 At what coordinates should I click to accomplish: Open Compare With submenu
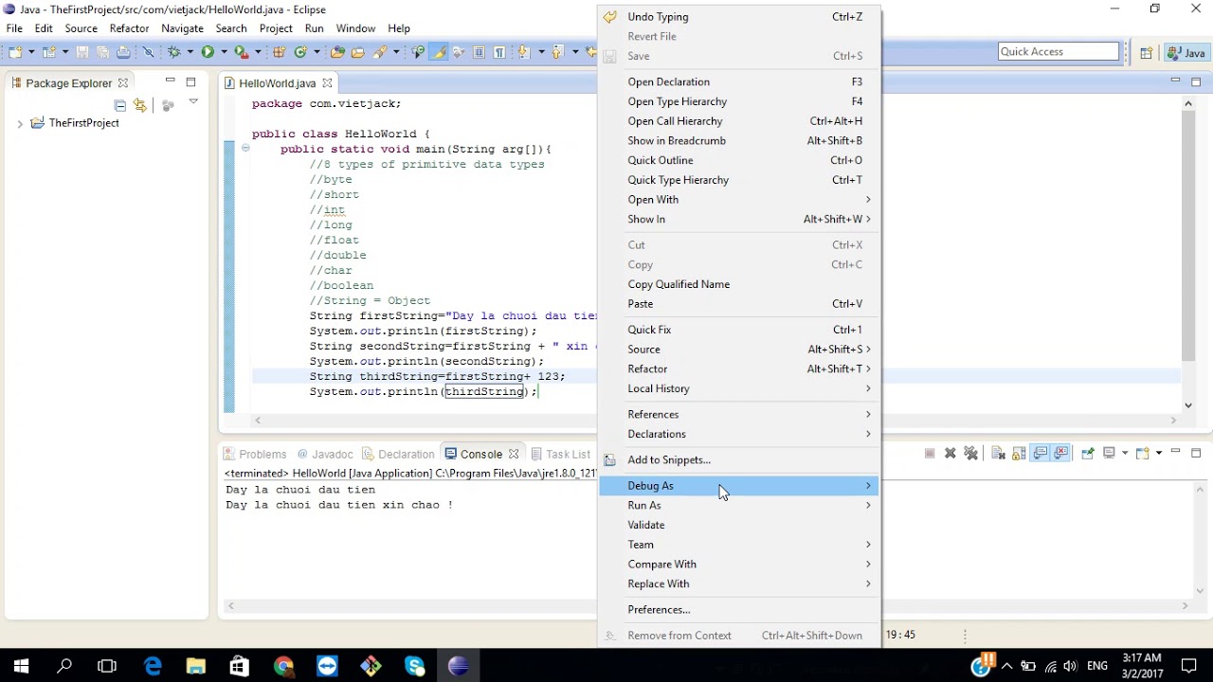click(739, 565)
